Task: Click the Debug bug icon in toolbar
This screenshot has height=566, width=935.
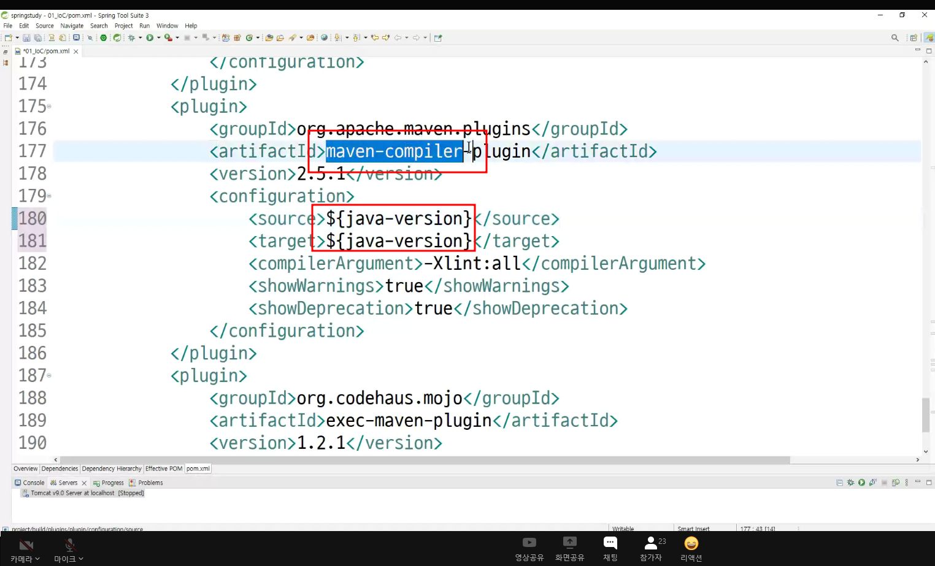Action: [x=131, y=37]
